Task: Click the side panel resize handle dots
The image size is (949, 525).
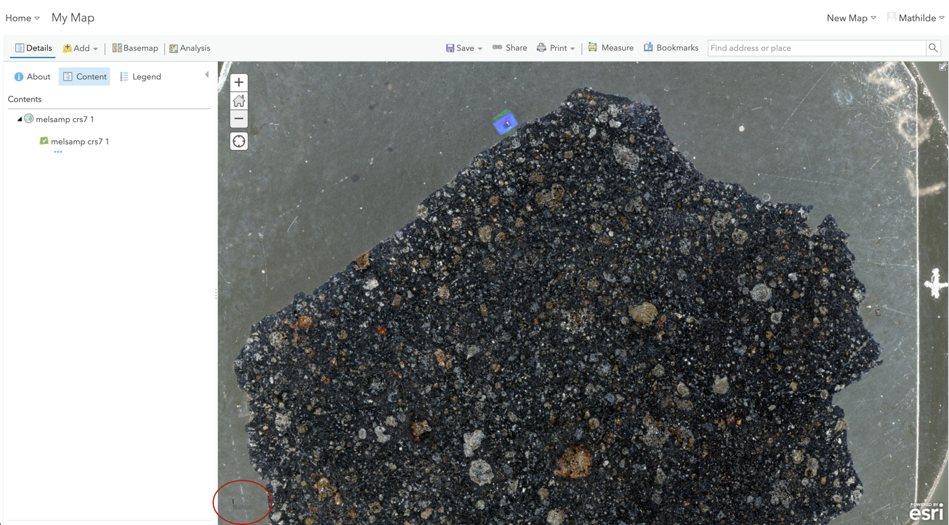Action: click(x=216, y=293)
